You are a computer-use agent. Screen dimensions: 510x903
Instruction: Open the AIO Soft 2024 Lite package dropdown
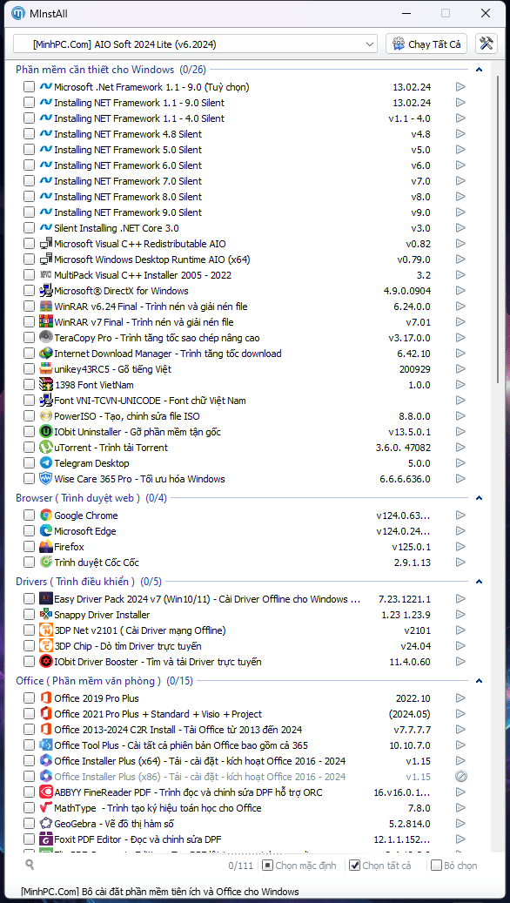[x=195, y=44]
